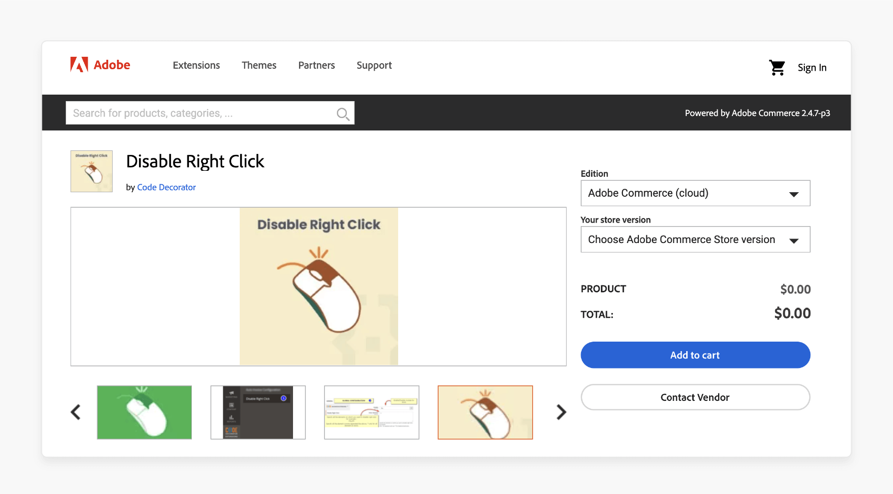This screenshot has width=893, height=494.
Task: Click the Sign In link
Action: click(x=812, y=68)
